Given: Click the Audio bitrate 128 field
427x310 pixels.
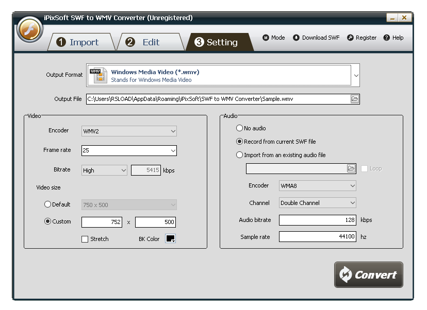Looking at the screenshot, I should pyautogui.click(x=318, y=220).
